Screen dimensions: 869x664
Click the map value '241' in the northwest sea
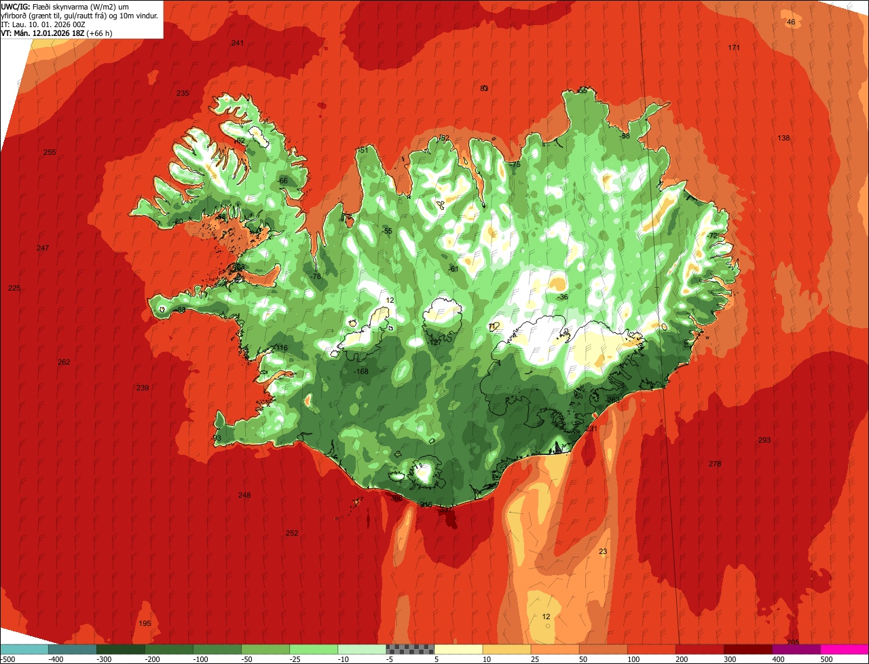[237, 43]
